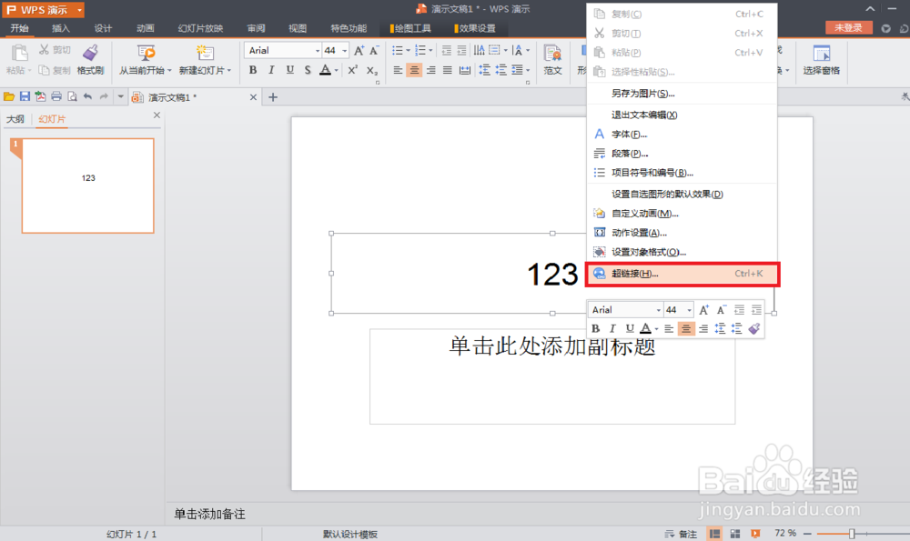Toggle italic in ribbon
The image size is (910, 541).
tap(271, 70)
